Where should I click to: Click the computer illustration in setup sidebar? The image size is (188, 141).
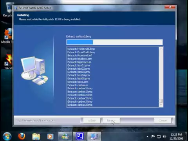(34, 70)
